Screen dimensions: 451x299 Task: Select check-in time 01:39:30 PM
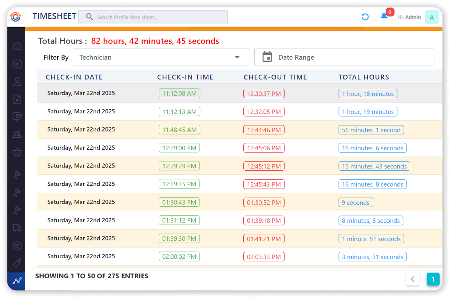tap(179, 239)
